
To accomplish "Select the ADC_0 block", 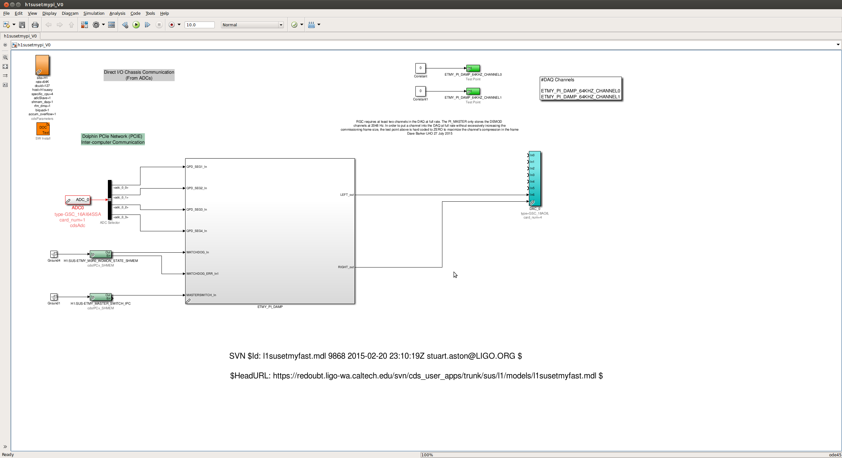I will point(78,199).
